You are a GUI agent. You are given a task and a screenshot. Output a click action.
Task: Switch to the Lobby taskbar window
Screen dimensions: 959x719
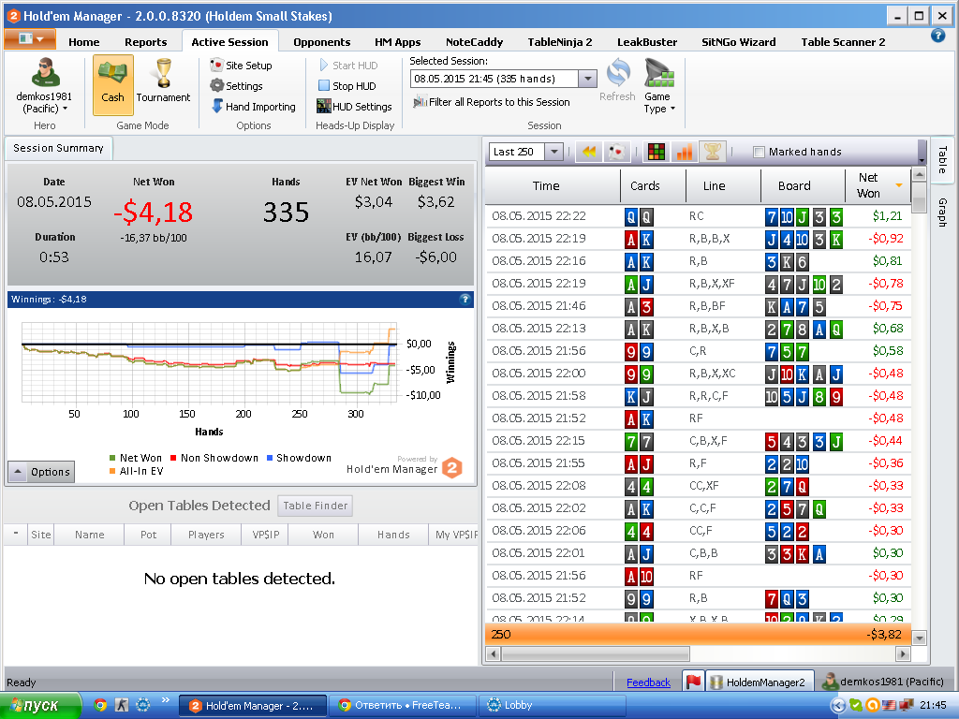point(552,706)
